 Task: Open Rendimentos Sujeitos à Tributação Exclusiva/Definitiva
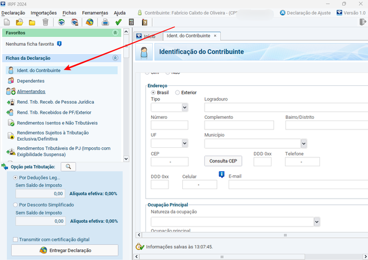(52, 136)
